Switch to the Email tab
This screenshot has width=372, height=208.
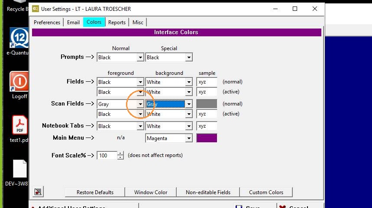[73, 22]
